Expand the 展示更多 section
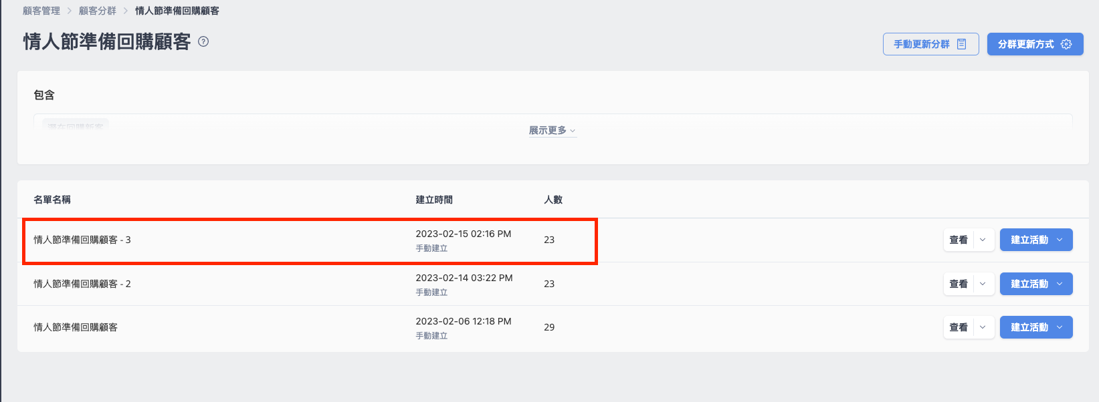 [x=552, y=130]
